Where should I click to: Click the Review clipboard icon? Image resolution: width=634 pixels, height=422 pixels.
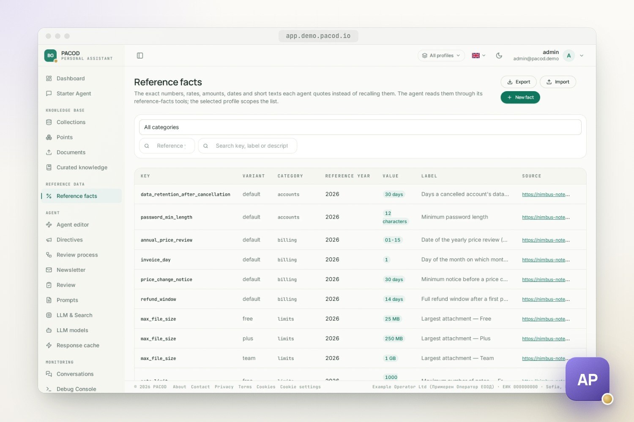(49, 285)
